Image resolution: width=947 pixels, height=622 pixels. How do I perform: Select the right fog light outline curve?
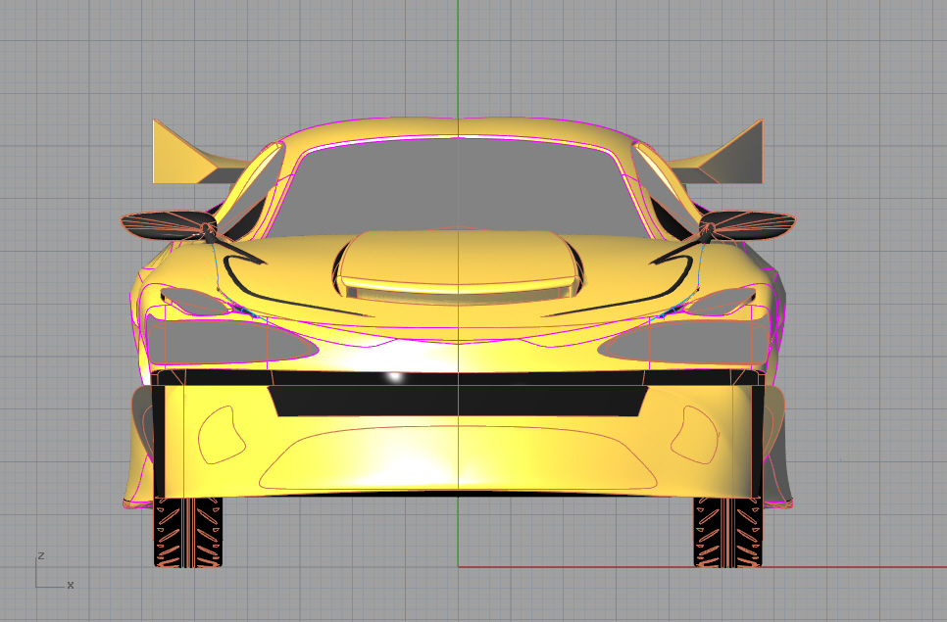coord(695,434)
